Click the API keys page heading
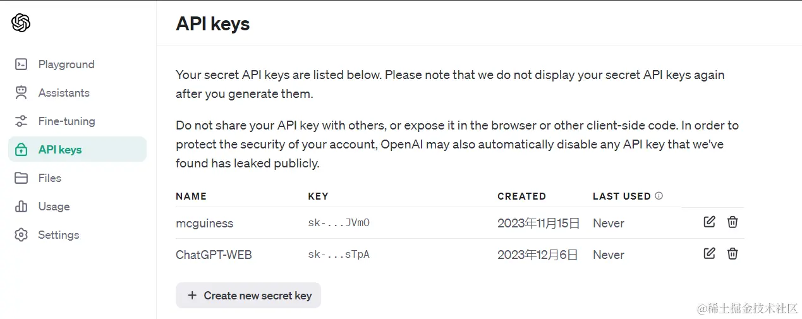 [x=212, y=24]
